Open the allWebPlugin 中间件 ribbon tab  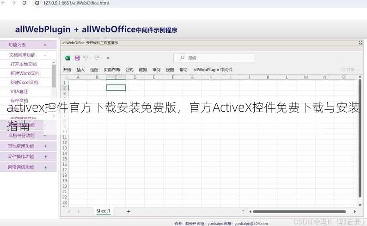[213, 70]
